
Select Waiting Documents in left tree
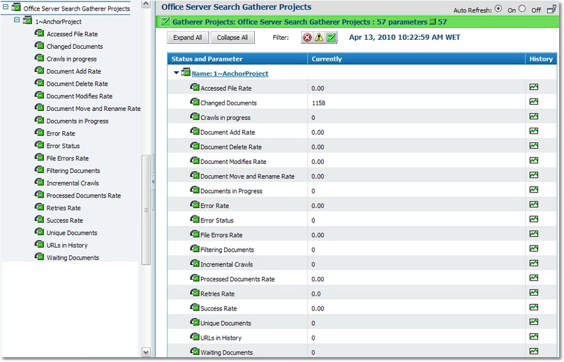pyautogui.click(x=73, y=258)
